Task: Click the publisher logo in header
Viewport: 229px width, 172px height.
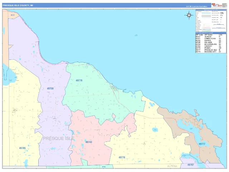Action: tap(217, 5)
